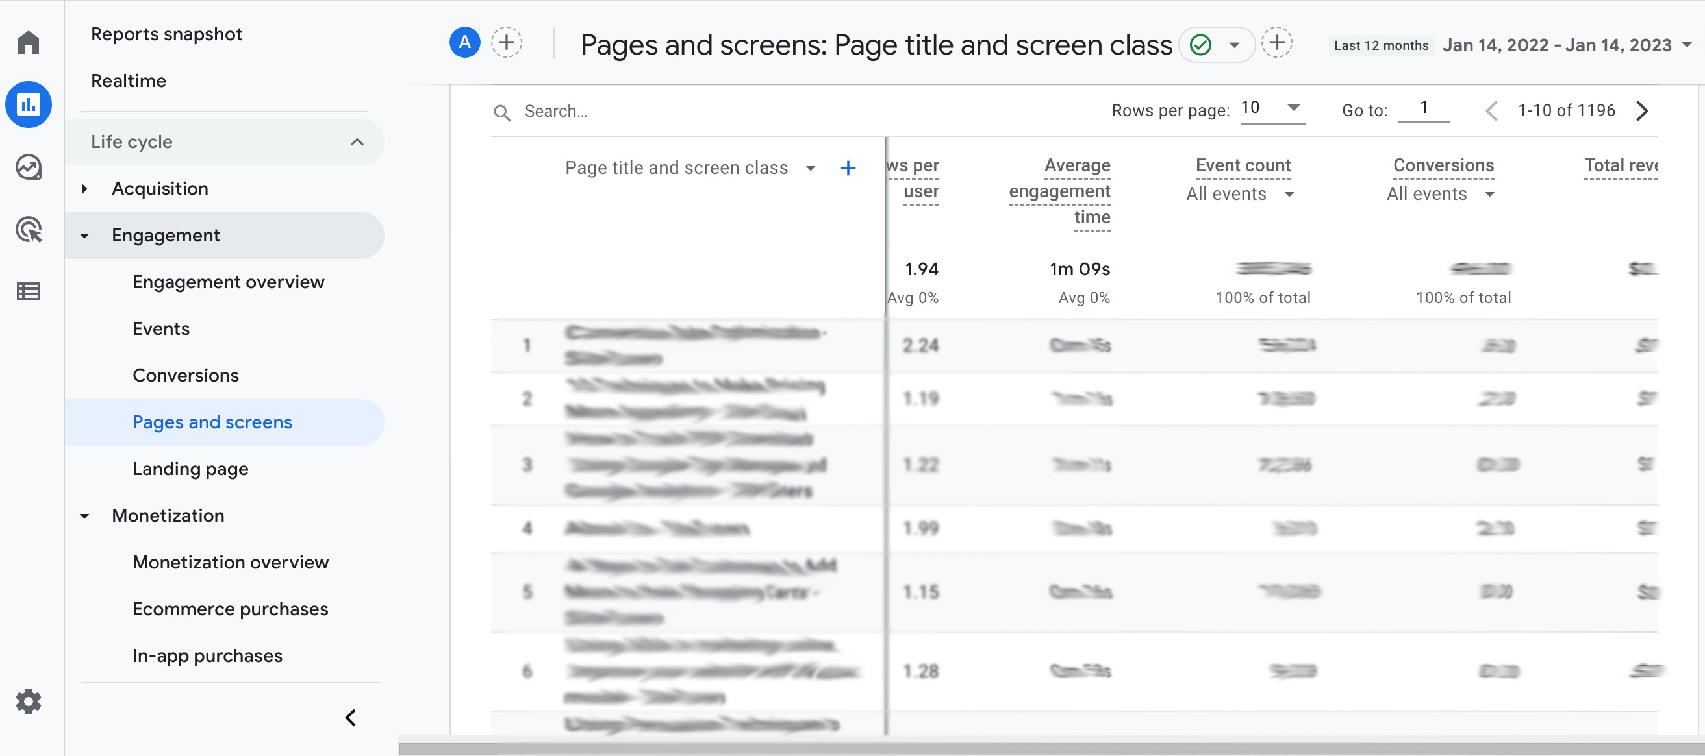Image resolution: width=1705 pixels, height=756 pixels.
Task: Click the Analytics bar chart icon in sidebar
Action: pyautogui.click(x=29, y=104)
